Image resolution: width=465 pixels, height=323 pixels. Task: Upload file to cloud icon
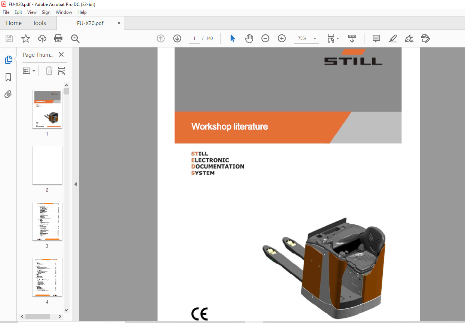[42, 38]
